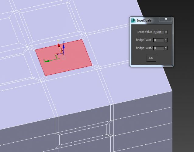Close the InsetScale dialog

[166, 20]
